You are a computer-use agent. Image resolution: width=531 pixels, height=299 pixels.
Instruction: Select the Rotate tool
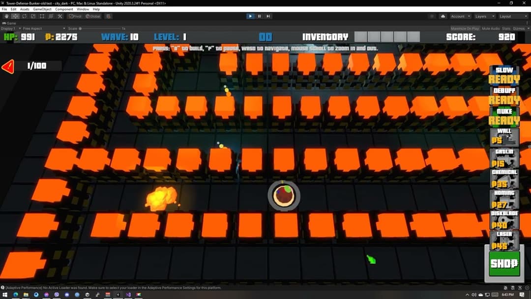(24, 16)
